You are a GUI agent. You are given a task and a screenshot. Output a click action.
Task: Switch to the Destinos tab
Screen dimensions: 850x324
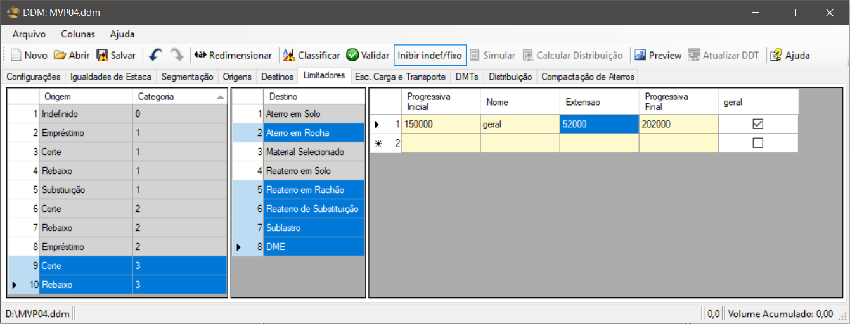click(278, 77)
